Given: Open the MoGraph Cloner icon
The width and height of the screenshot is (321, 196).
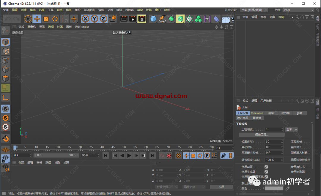Looking at the screenshot, I should coord(198,19).
